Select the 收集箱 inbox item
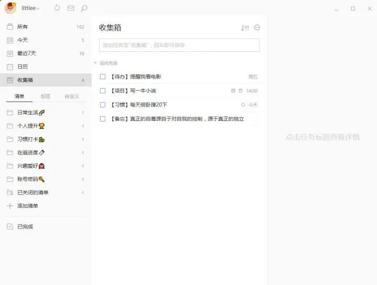This screenshot has width=377, height=285. [46, 80]
